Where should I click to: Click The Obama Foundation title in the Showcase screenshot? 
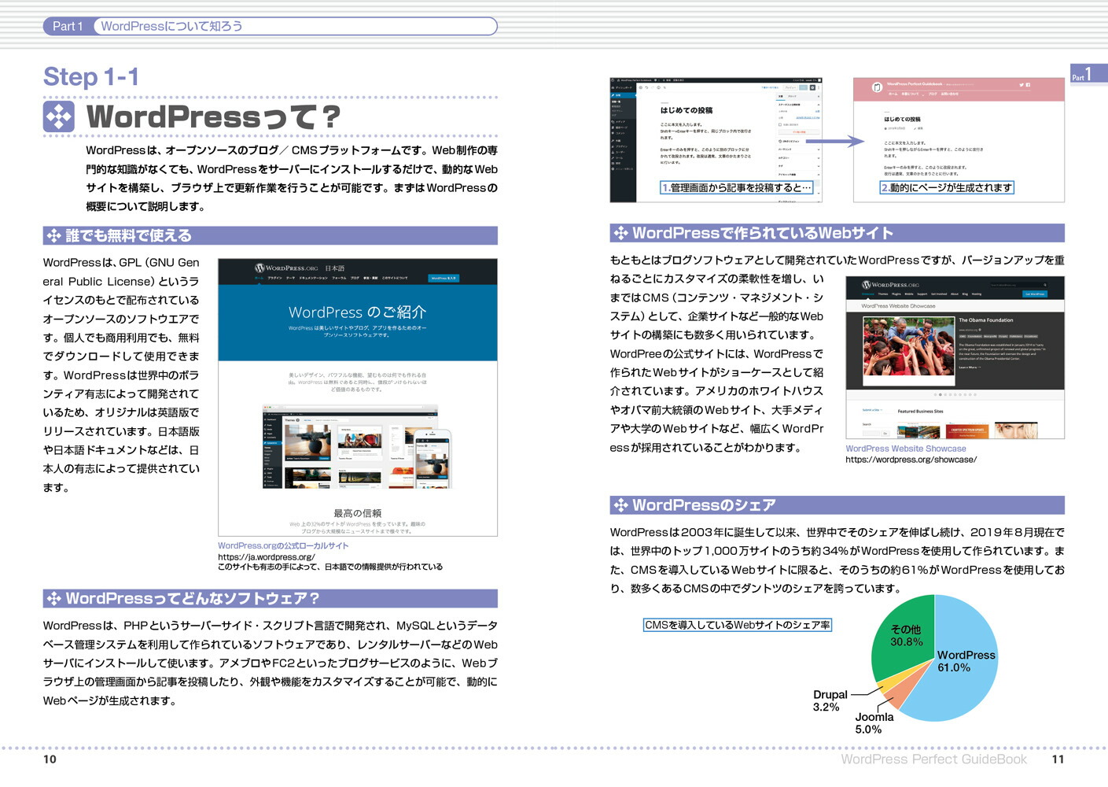pos(986,320)
